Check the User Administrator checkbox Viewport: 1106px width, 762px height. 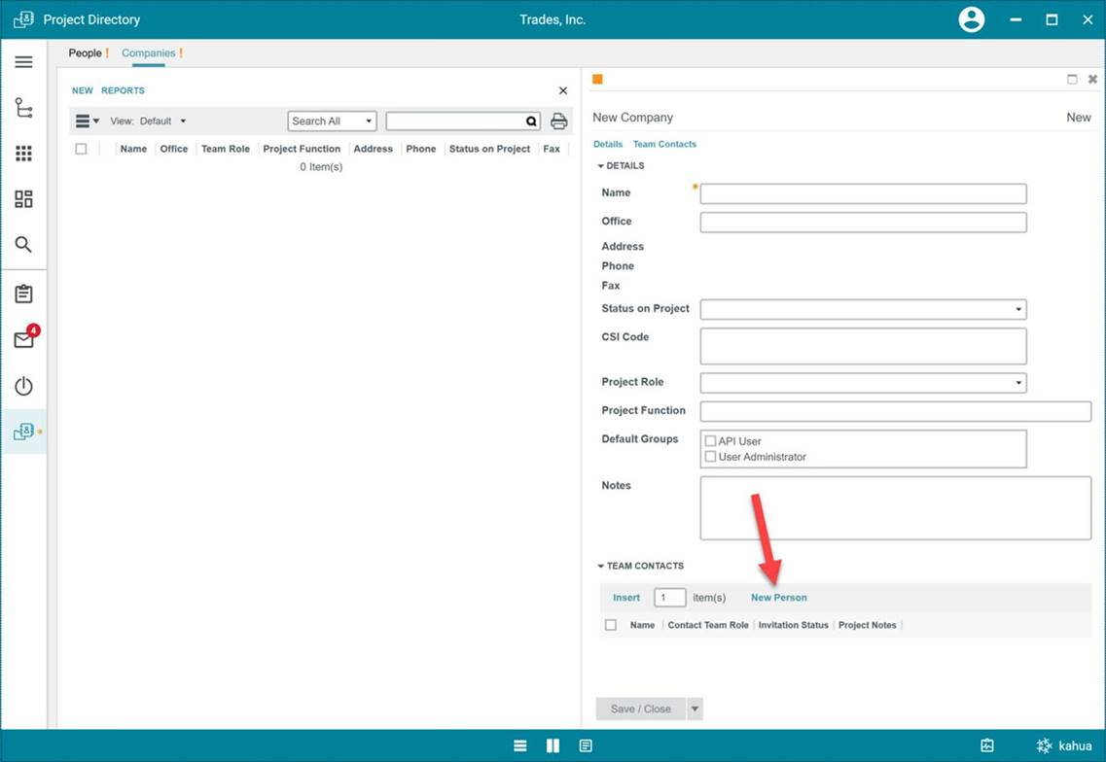[x=710, y=457]
